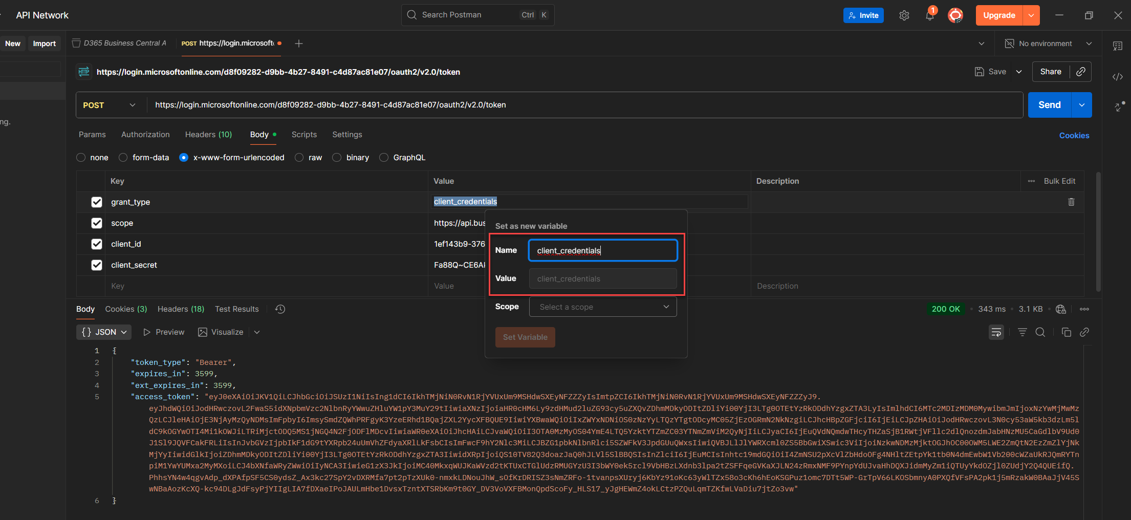The width and height of the screenshot is (1131, 520).
Task: Click the search magnifier in Search Postman
Action: pos(411,15)
